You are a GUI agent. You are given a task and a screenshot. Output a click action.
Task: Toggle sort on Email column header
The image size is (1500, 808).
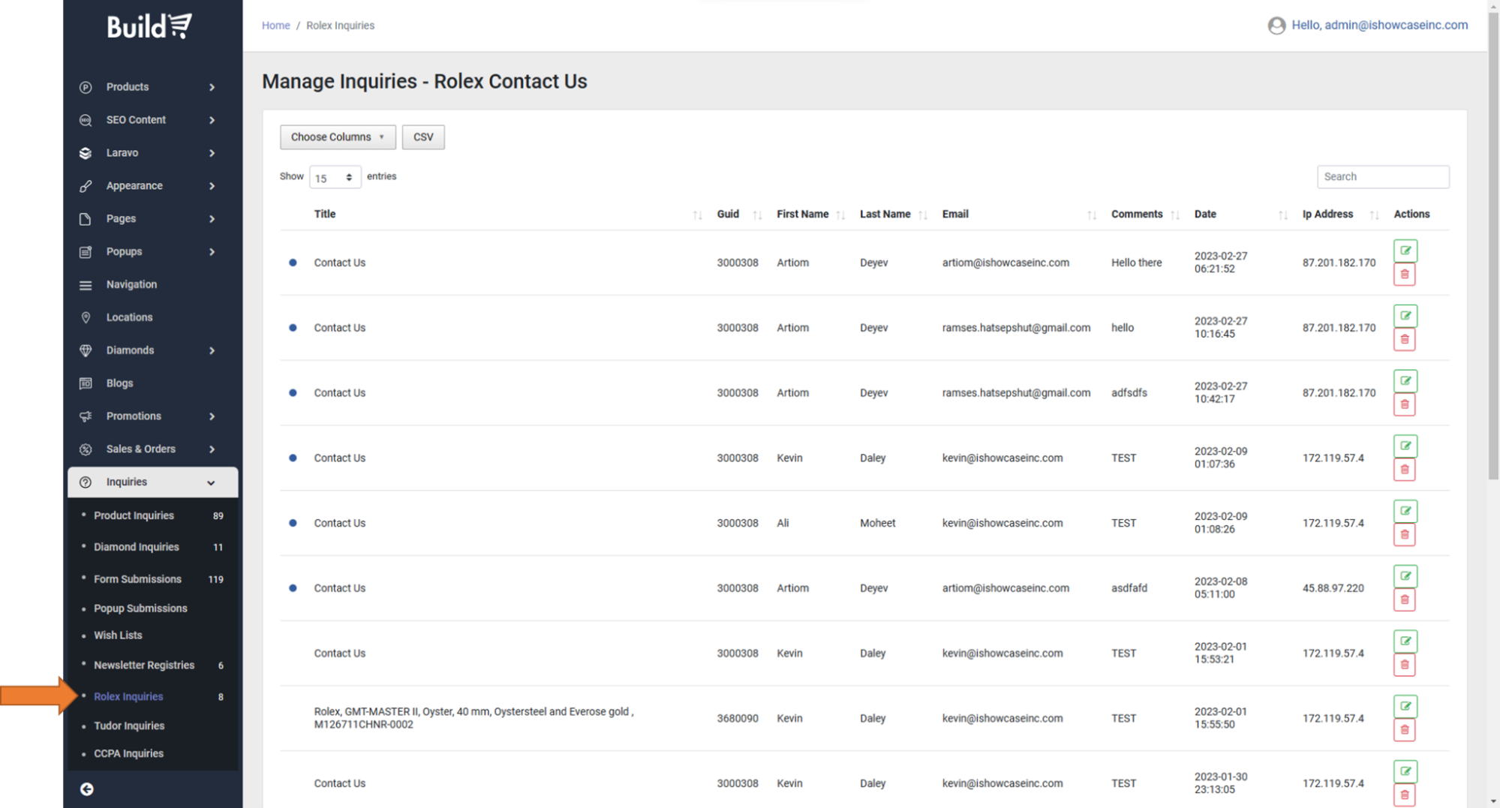[954, 215]
